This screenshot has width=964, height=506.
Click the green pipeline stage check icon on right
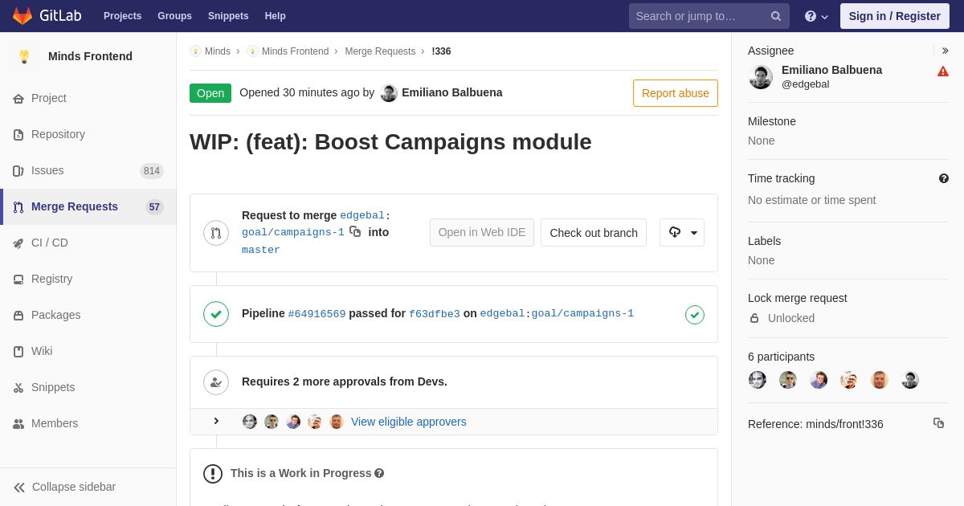[x=695, y=315]
